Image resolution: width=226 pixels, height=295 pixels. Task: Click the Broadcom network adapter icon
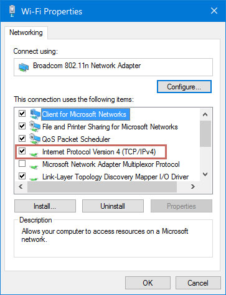pyautogui.click(x=24, y=67)
